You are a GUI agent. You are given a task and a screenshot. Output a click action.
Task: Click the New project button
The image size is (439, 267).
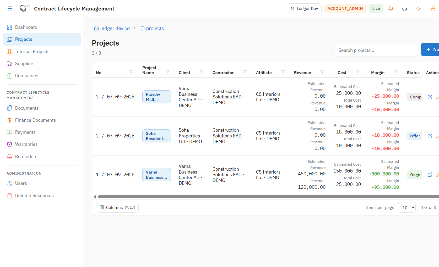click(430, 49)
